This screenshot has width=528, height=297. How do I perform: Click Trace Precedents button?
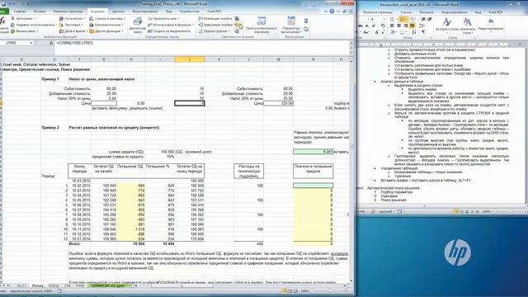[x=215, y=18]
